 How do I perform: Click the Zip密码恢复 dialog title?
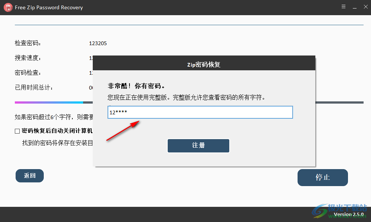[x=204, y=65]
